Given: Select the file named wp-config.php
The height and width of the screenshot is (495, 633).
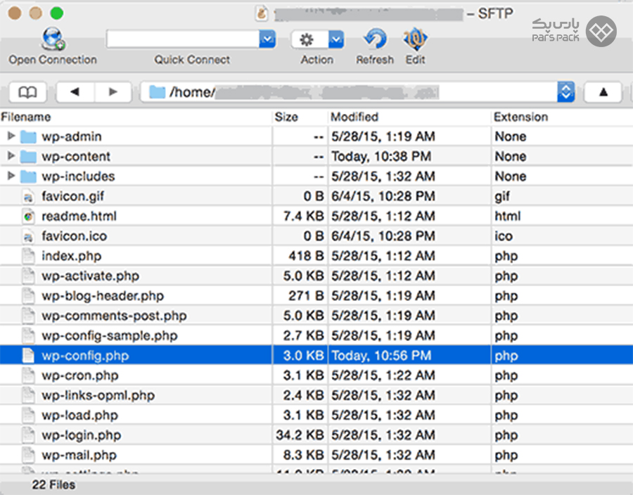Looking at the screenshot, I should click(85, 355).
